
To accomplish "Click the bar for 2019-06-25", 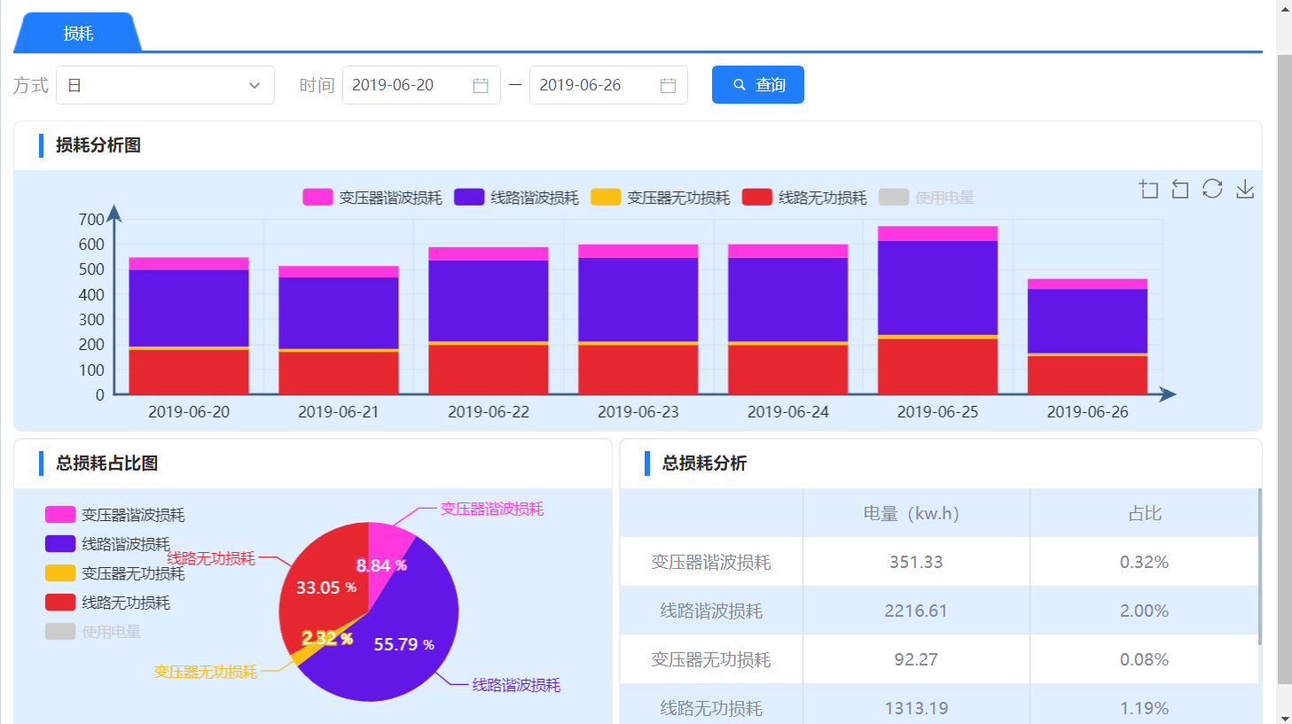I will 937,310.
